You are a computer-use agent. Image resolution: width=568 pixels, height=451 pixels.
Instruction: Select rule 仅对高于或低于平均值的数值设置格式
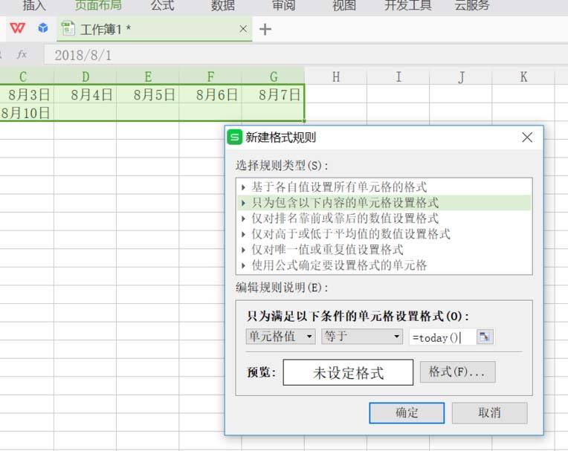click(x=384, y=234)
